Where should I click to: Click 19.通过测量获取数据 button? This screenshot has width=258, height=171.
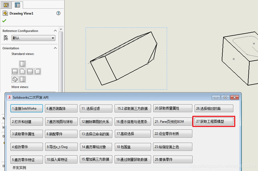pyautogui.click(x=133, y=160)
